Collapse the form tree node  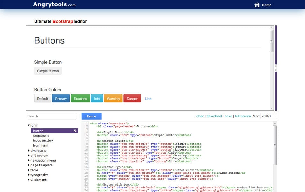click(28, 125)
